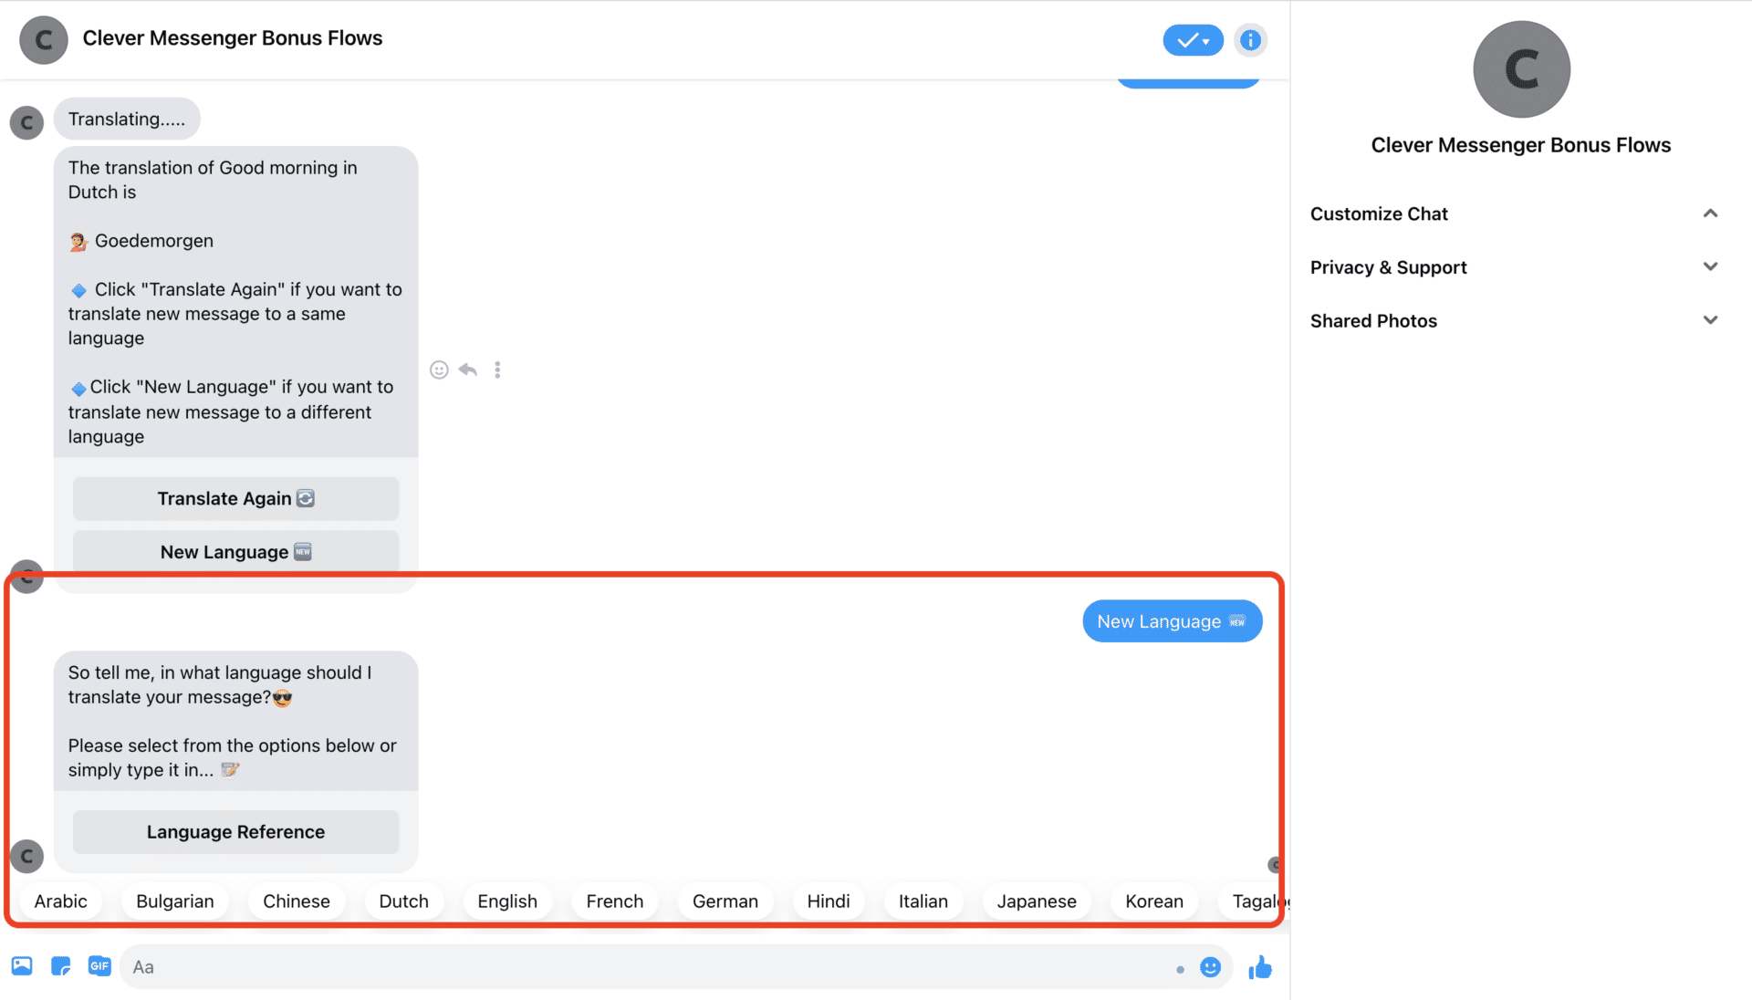Open the GIF picker in the composer
Image resolution: width=1752 pixels, height=1000 pixels.
point(99,966)
